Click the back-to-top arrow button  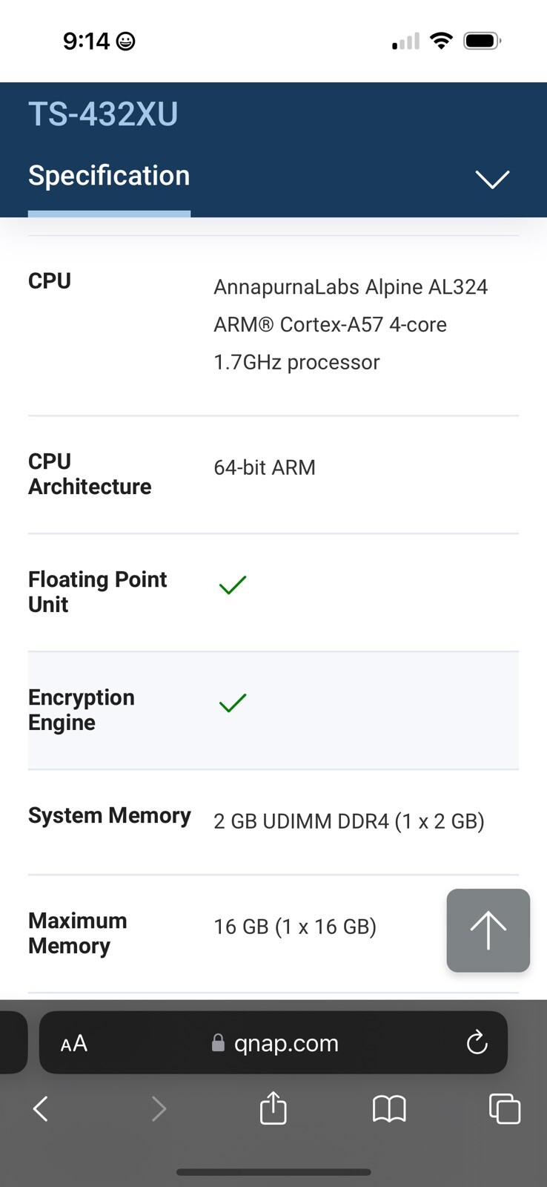coord(488,930)
